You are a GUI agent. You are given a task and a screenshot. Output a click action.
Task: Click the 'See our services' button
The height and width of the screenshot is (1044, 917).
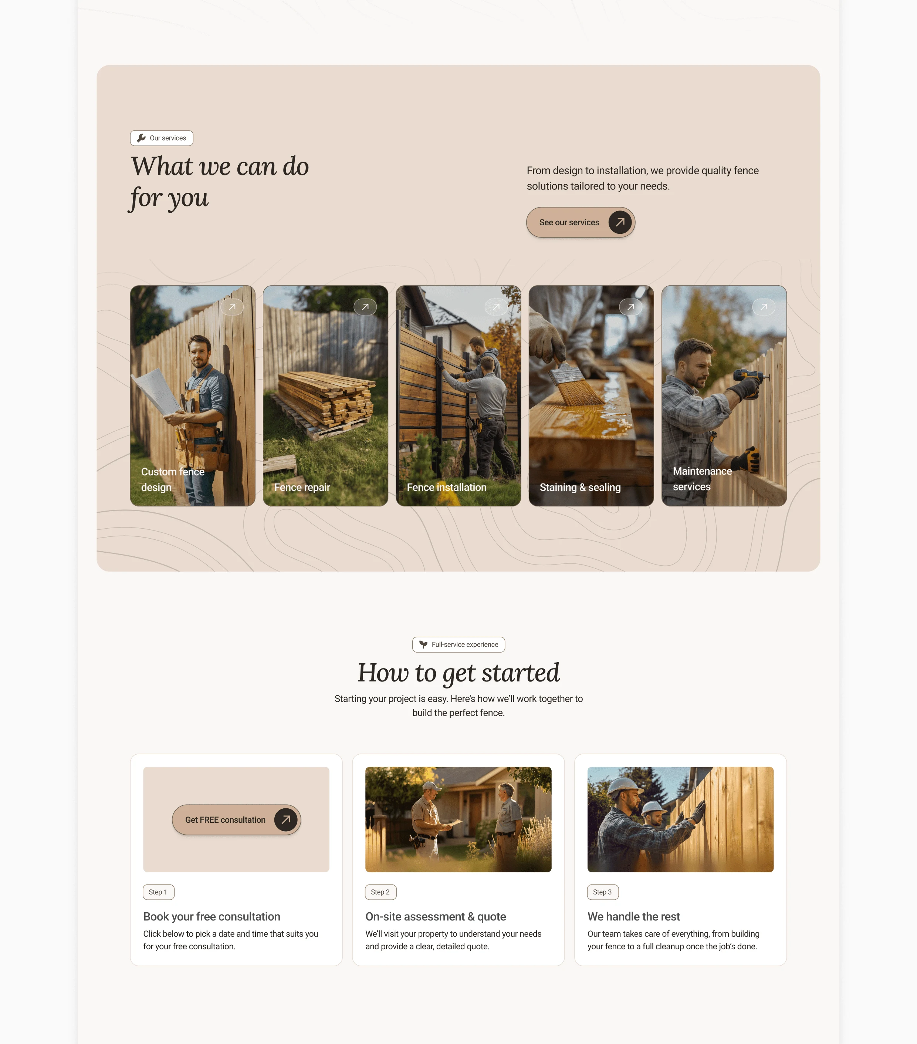pos(580,222)
